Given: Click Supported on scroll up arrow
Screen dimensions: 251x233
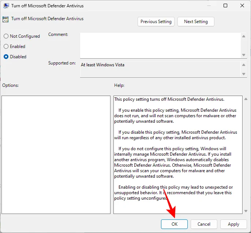Looking at the screenshot, I should 244,65.
